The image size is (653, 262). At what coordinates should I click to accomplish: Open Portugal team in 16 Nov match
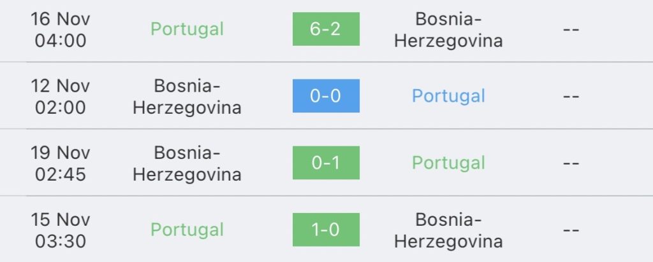click(187, 29)
